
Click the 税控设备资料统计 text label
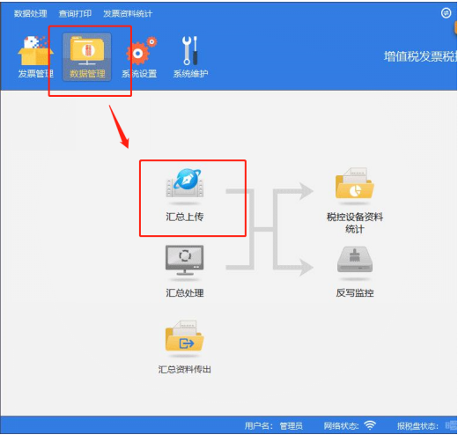(355, 223)
